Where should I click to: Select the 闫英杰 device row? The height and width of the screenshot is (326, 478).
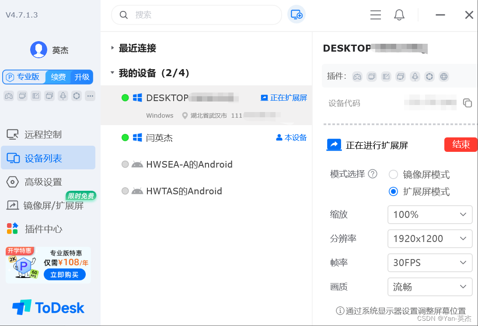206,137
